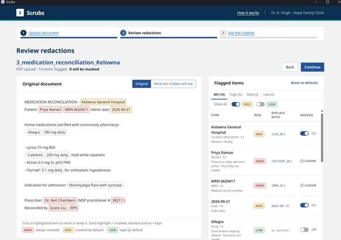Enable masking for Allegra row
The width and height of the screenshot is (341, 240).
tap(304, 230)
